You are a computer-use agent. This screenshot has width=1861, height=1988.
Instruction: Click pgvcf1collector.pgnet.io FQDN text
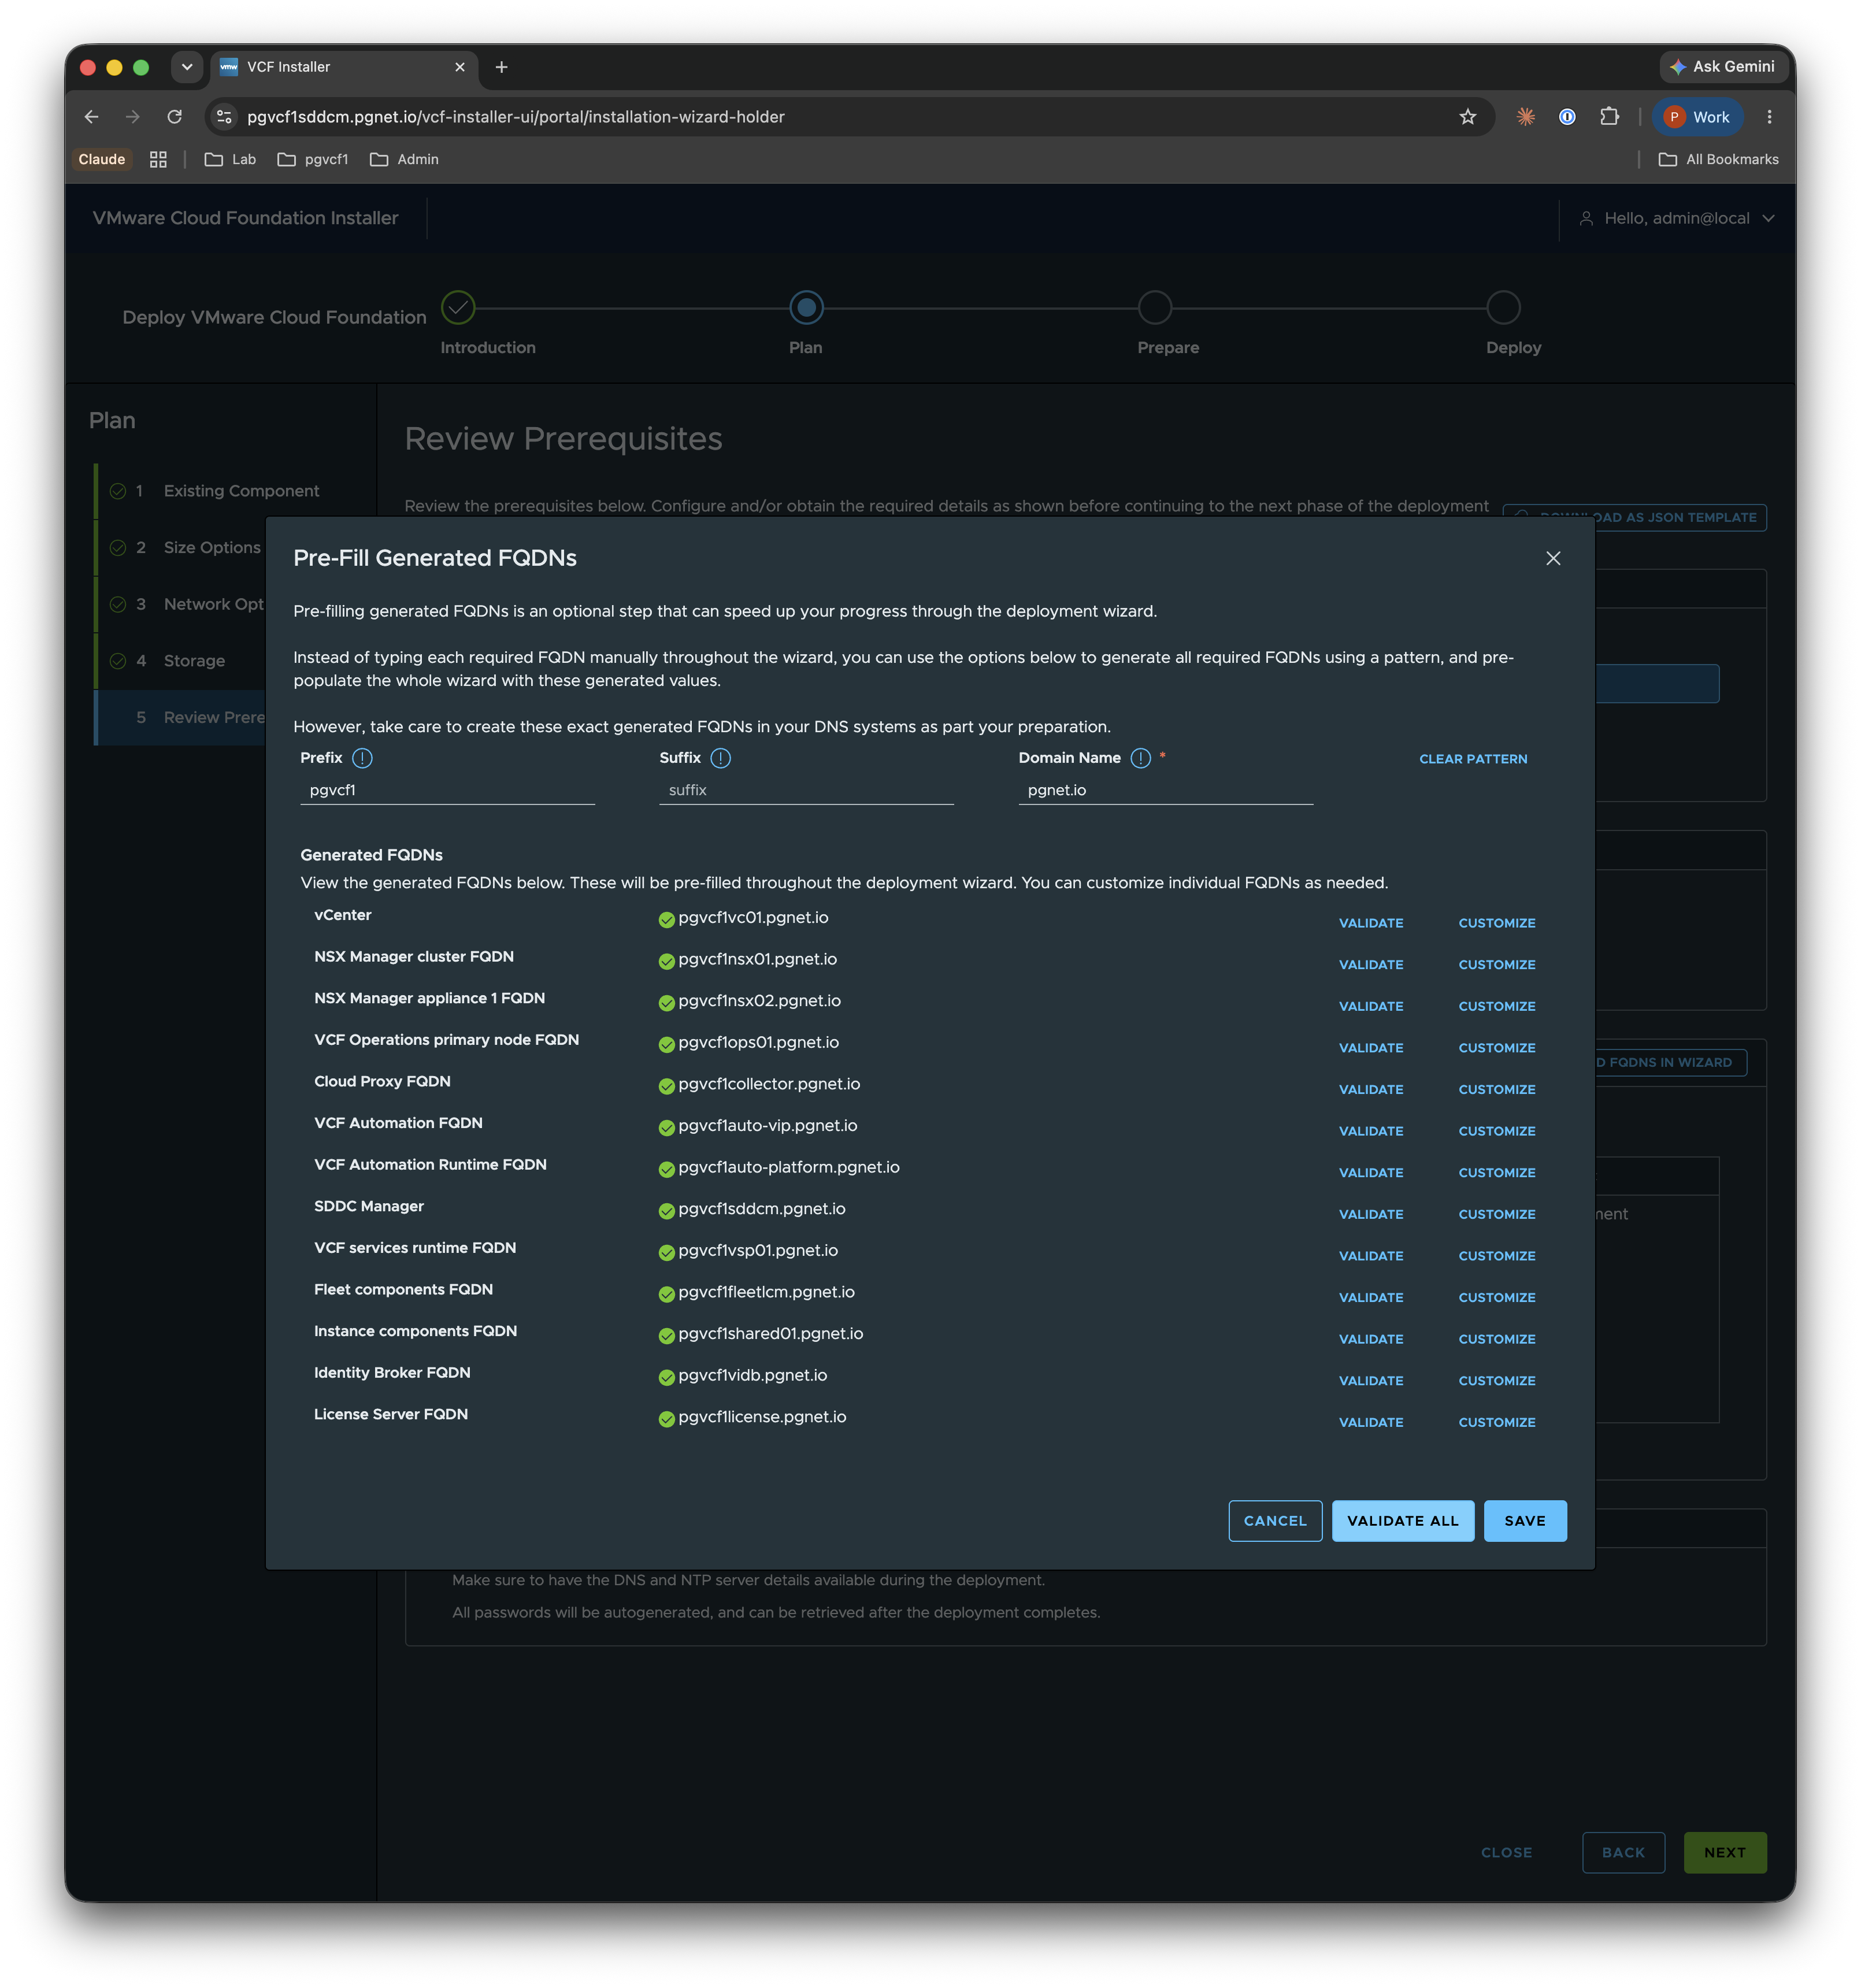tap(769, 1084)
